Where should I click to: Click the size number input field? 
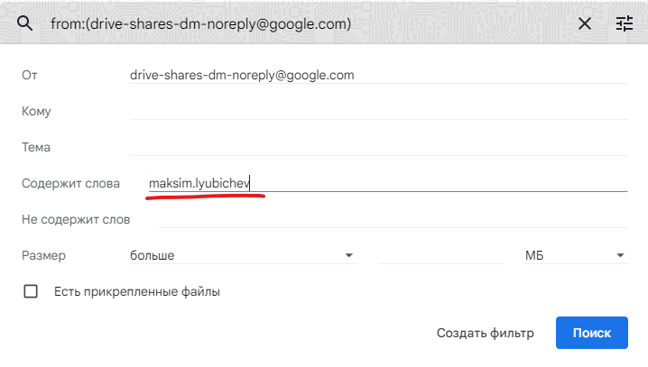tap(440, 255)
